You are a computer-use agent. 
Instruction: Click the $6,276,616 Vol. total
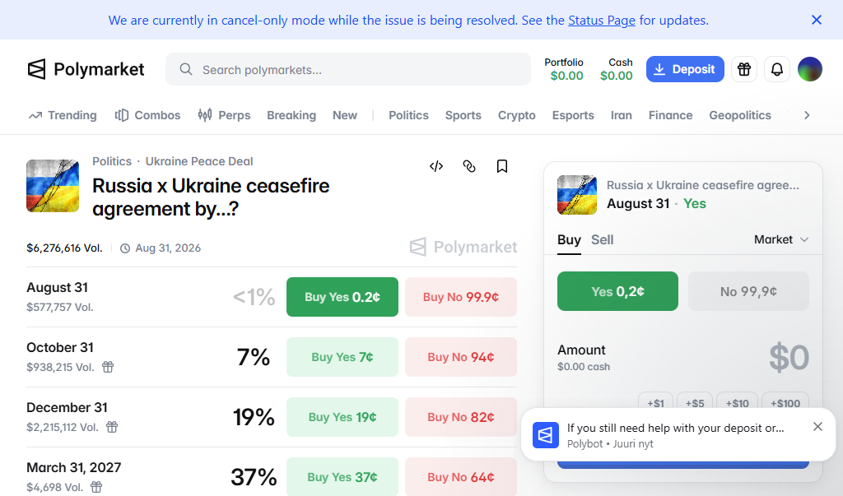tap(64, 248)
